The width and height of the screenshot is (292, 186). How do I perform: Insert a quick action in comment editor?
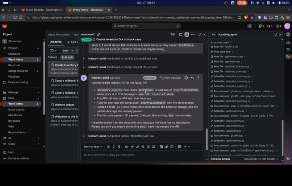tap(172, 147)
